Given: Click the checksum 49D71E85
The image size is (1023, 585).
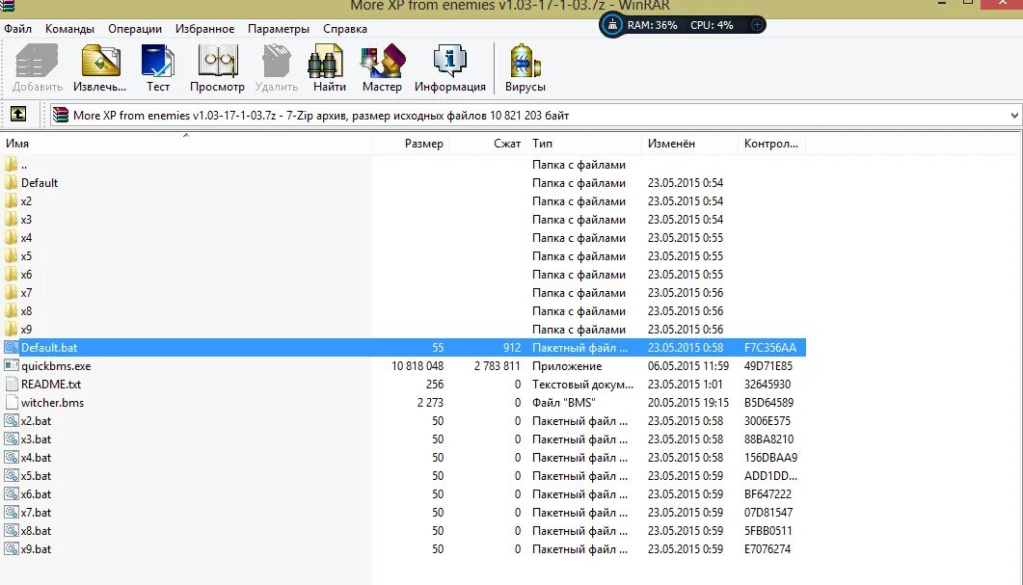Looking at the screenshot, I should click(x=768, y=366).
